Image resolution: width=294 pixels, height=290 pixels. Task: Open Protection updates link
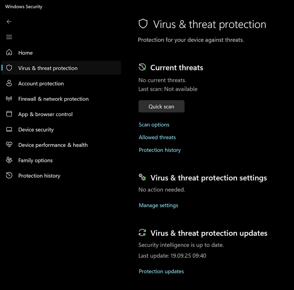click(x=161, y=271)
